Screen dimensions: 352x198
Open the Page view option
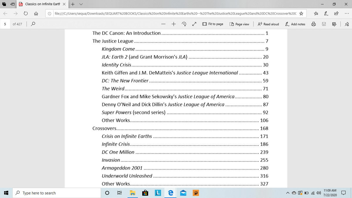click(x=239, y=24)
